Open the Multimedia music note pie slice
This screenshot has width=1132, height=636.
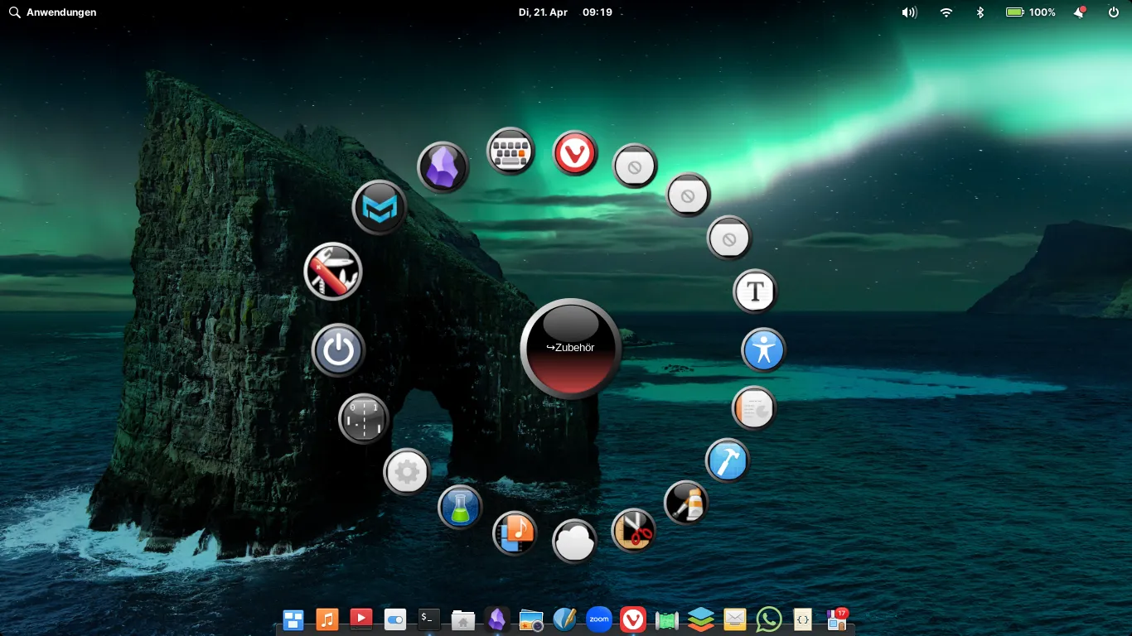point(515,533)
